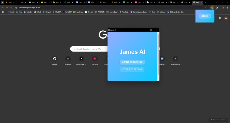
Task: Close the Subr tab
Action: tap(189, 2)
